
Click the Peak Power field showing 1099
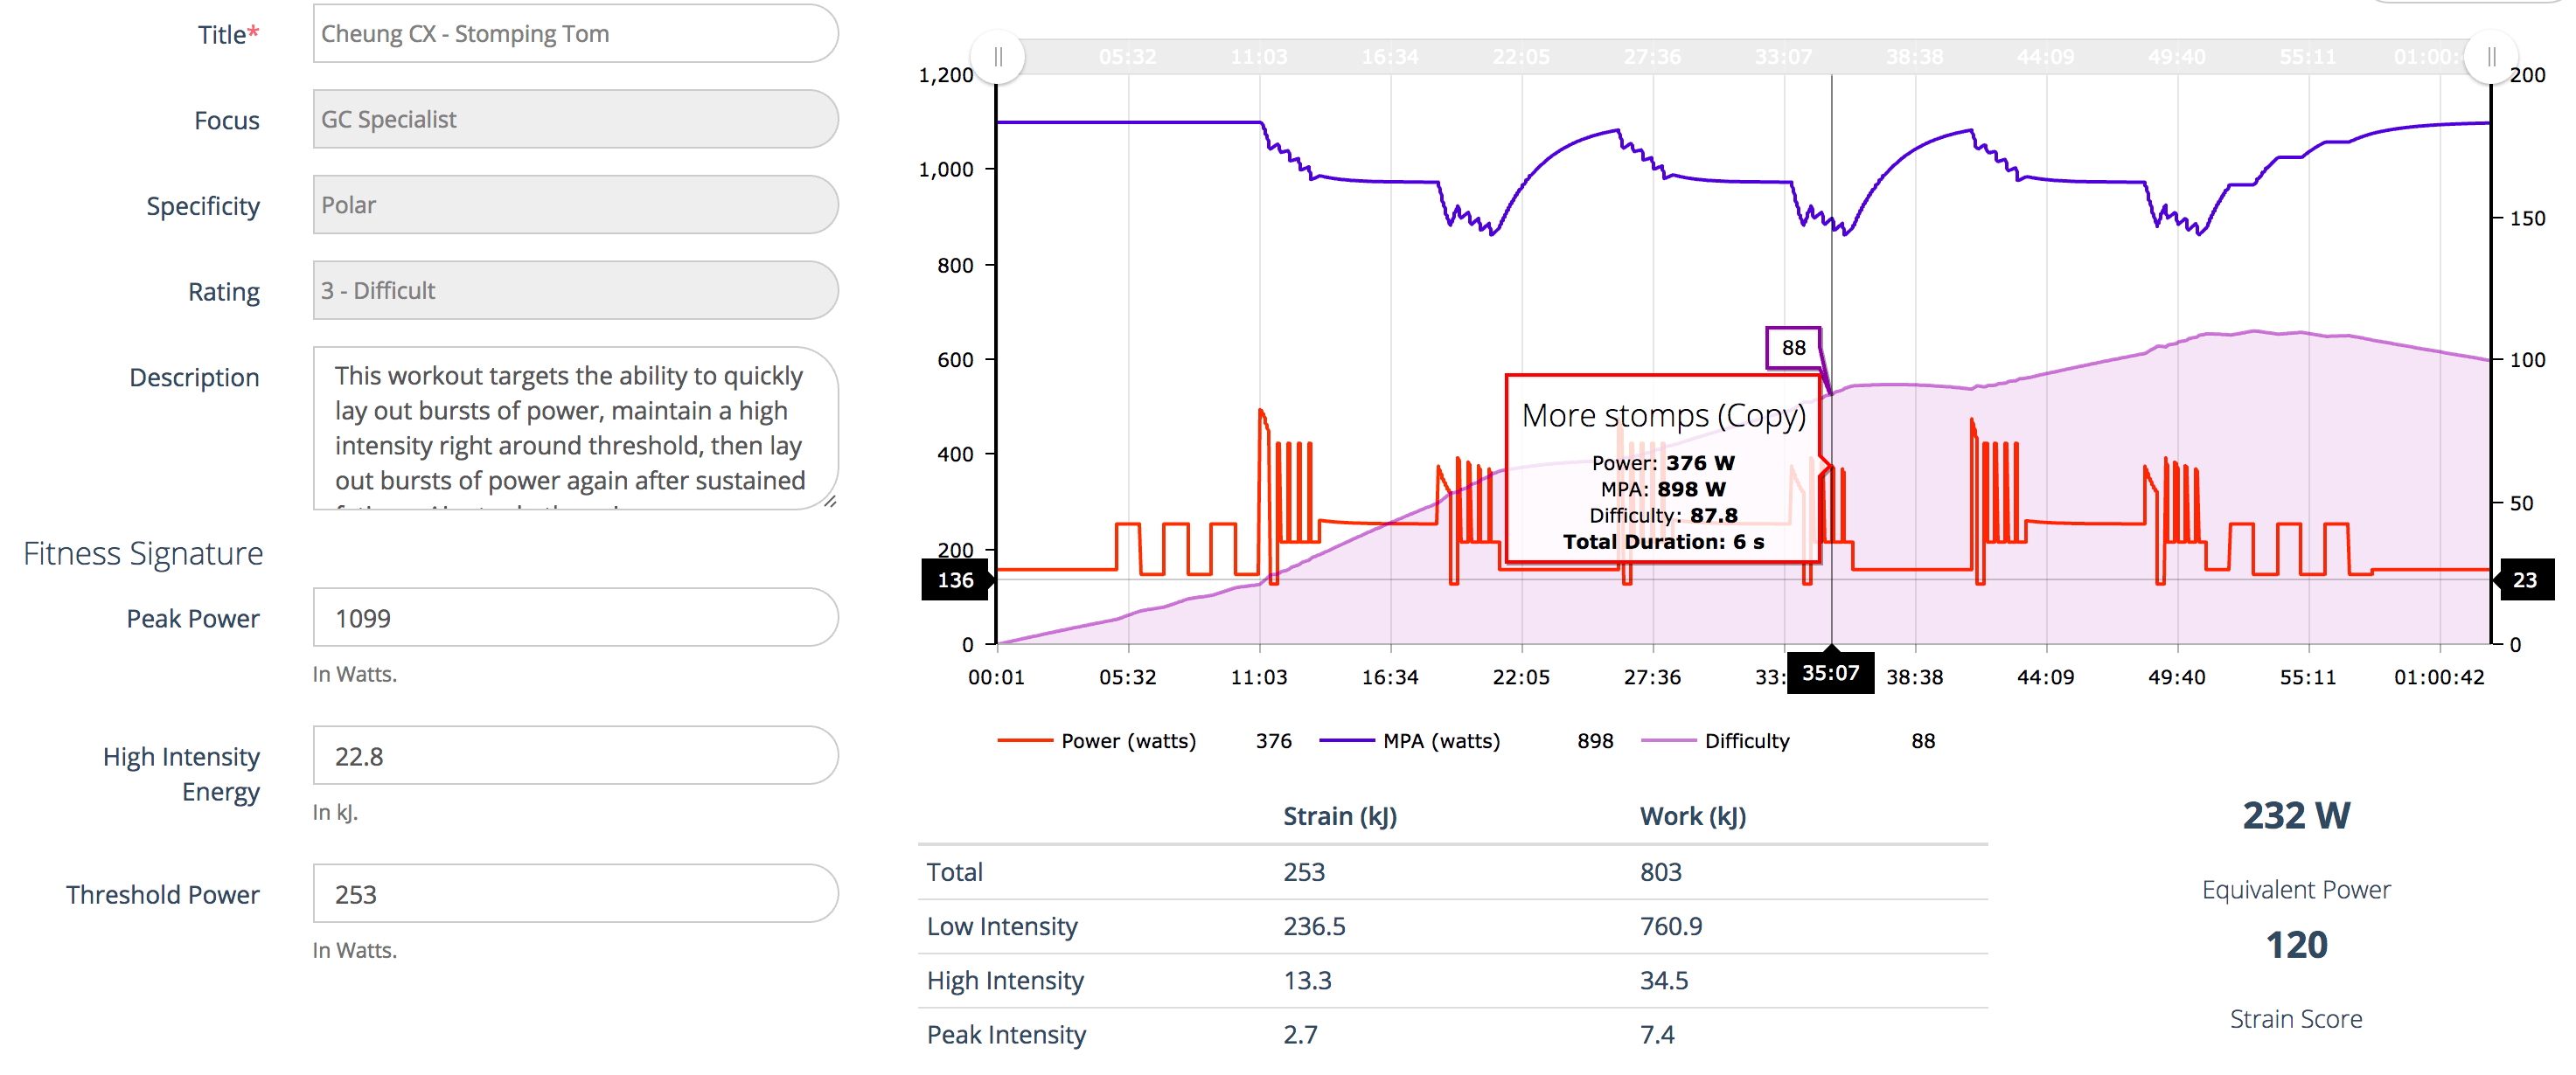point(575,619)
